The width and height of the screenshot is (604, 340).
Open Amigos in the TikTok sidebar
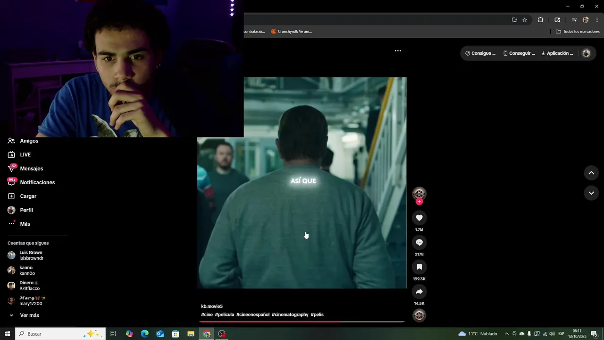23,141
